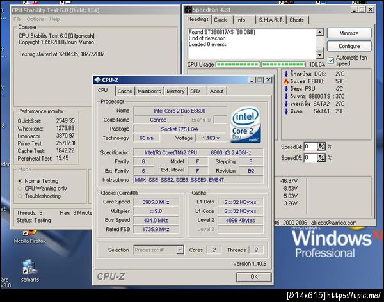Click the SpeedFan log scroll up arrow
The height and width of the screenshot is (302, 384).
pyautogui.click(x=319, y=32)
